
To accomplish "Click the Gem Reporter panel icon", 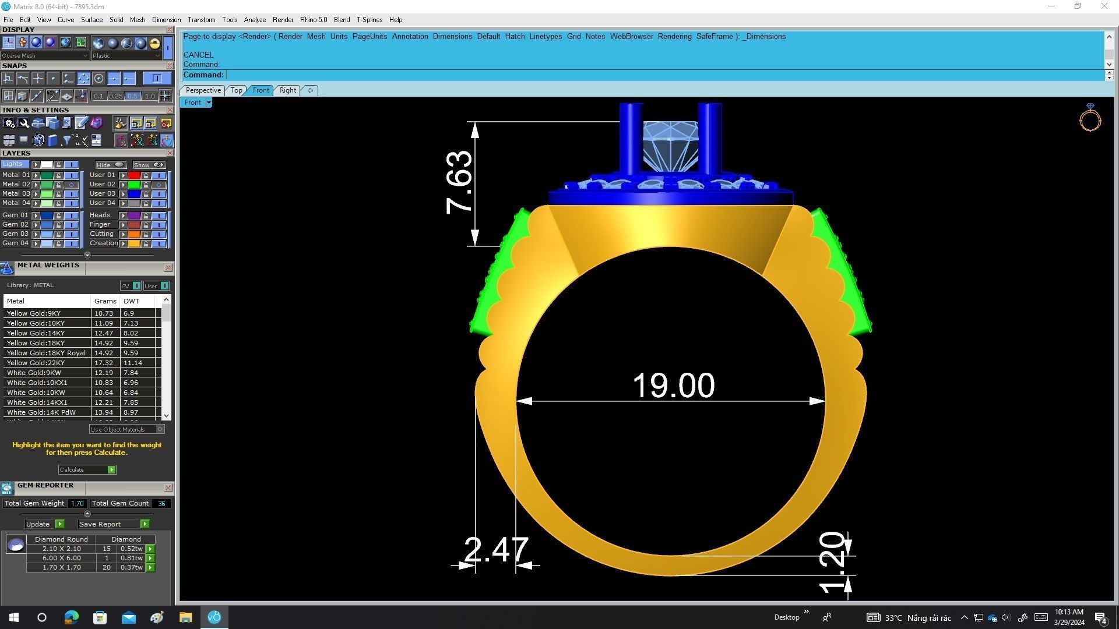I will (x=7, y=488).
